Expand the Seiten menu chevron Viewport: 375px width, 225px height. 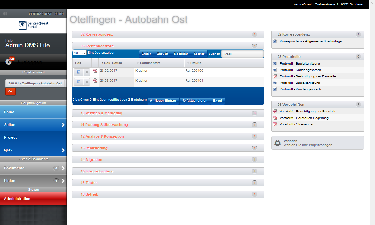63,125
